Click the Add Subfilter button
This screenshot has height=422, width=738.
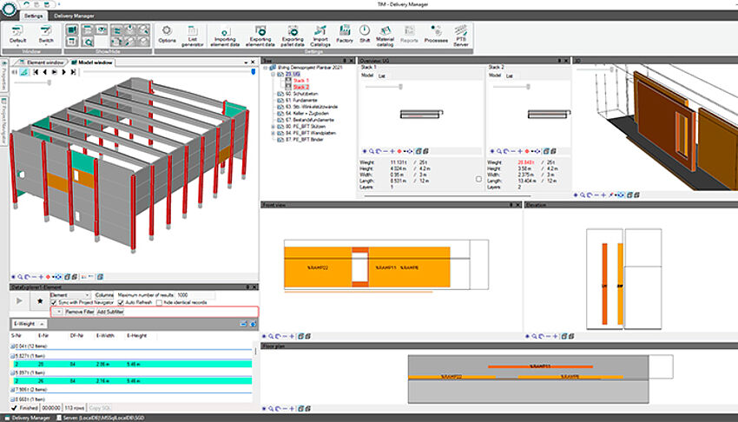(110, 311)
